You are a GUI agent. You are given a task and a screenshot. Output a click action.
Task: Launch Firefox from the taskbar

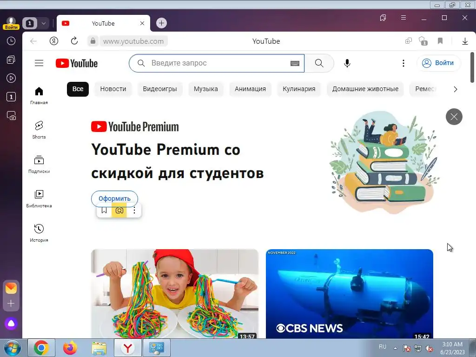point(70,348)
